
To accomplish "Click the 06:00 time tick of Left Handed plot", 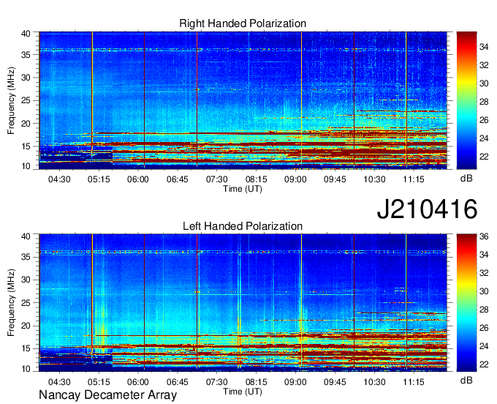I will pyautogui.click(x=138, y=382).
